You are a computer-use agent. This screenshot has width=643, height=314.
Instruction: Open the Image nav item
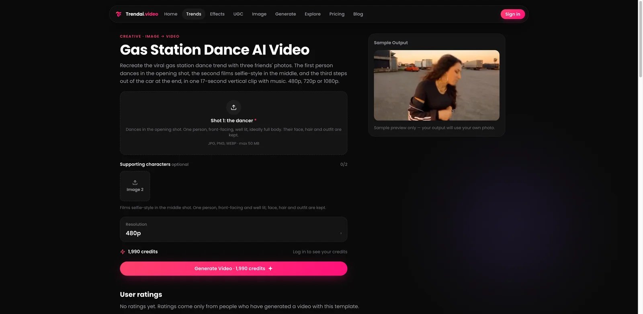pyautogui.click(x=259, y=14)
